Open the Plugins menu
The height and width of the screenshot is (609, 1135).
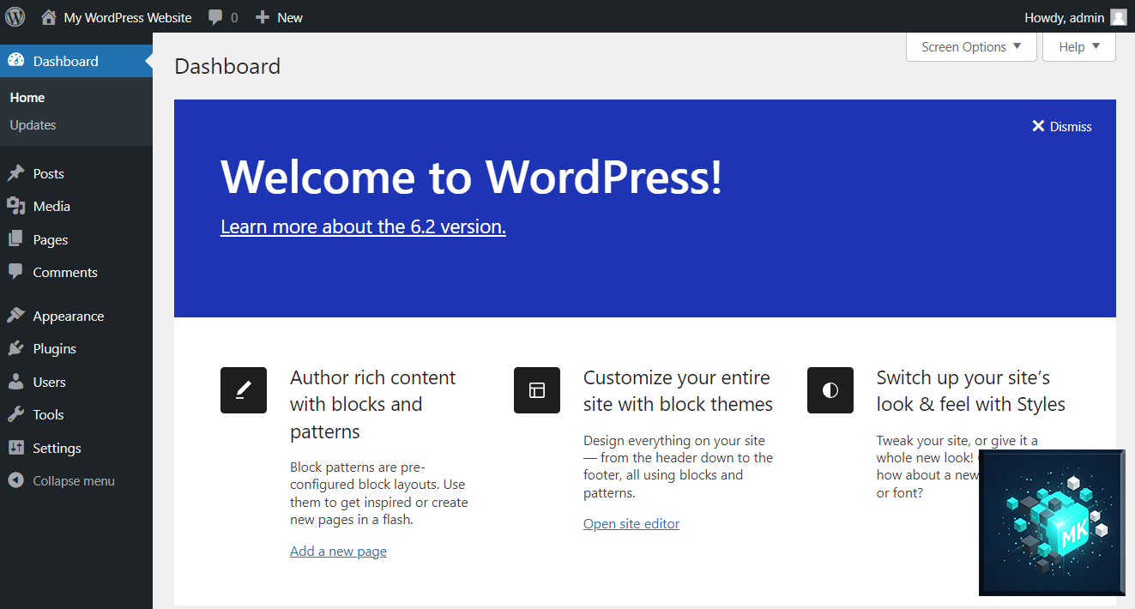[76, 348]
